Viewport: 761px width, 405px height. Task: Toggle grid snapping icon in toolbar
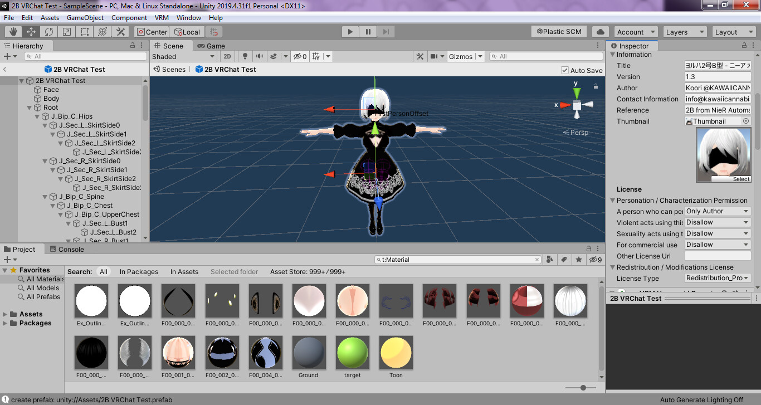[214, 32]
